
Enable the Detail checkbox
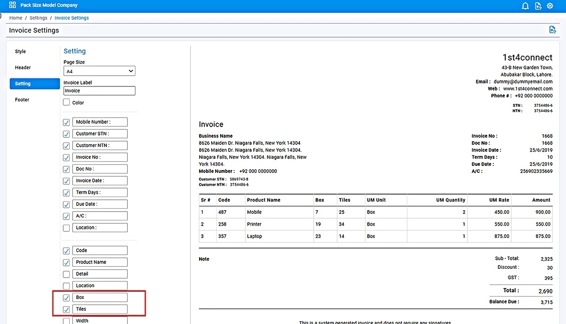click(x=67, y=274)
